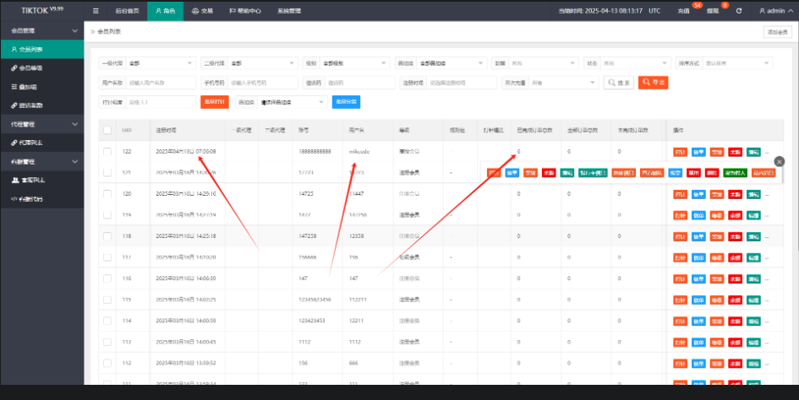Check the checkbox for UID 120 row

click(x=107, y=194)
